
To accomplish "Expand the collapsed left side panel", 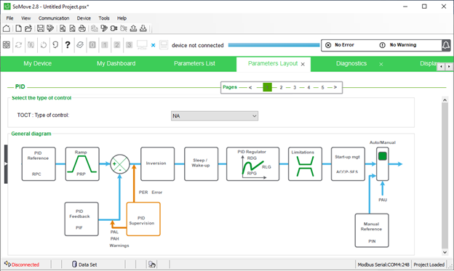I will 6,164.
